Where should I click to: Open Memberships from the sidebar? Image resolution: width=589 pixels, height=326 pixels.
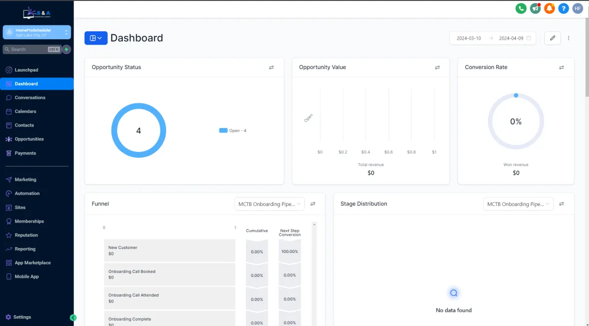[x=37, y=221]
